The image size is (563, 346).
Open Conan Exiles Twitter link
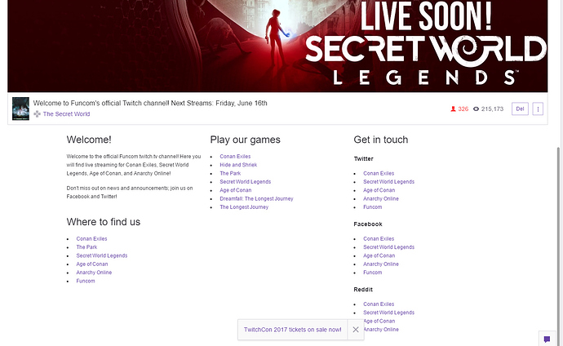click(379, 173)
